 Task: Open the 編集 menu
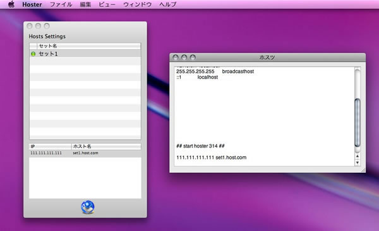(85, 4)
